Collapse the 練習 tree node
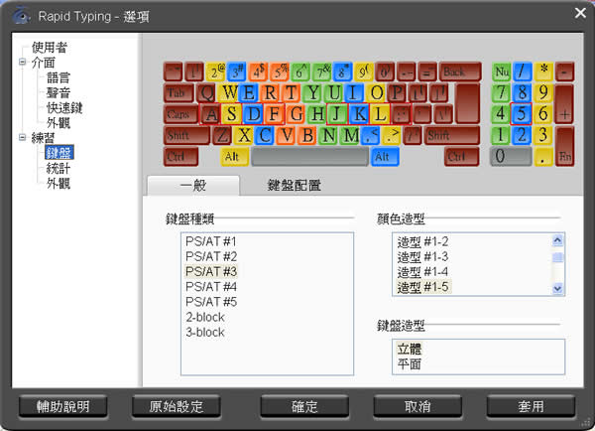The image size is (595, 431). (23, 138)
